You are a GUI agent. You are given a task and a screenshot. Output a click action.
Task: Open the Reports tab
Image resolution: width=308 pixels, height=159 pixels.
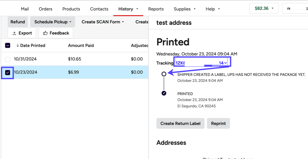(x=156, y=9)
